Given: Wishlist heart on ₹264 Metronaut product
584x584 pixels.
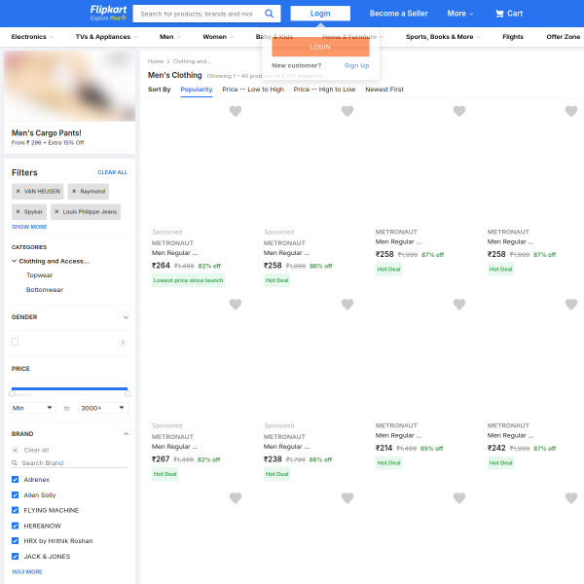Looking at the screenshot, I should click(236, 111).
